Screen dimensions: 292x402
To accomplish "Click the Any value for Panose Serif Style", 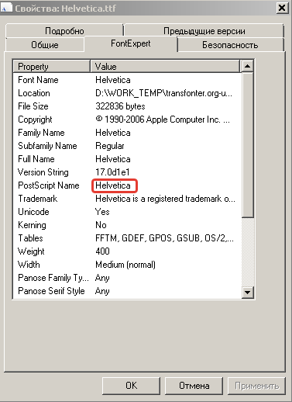I will click(x=102, y=291).
